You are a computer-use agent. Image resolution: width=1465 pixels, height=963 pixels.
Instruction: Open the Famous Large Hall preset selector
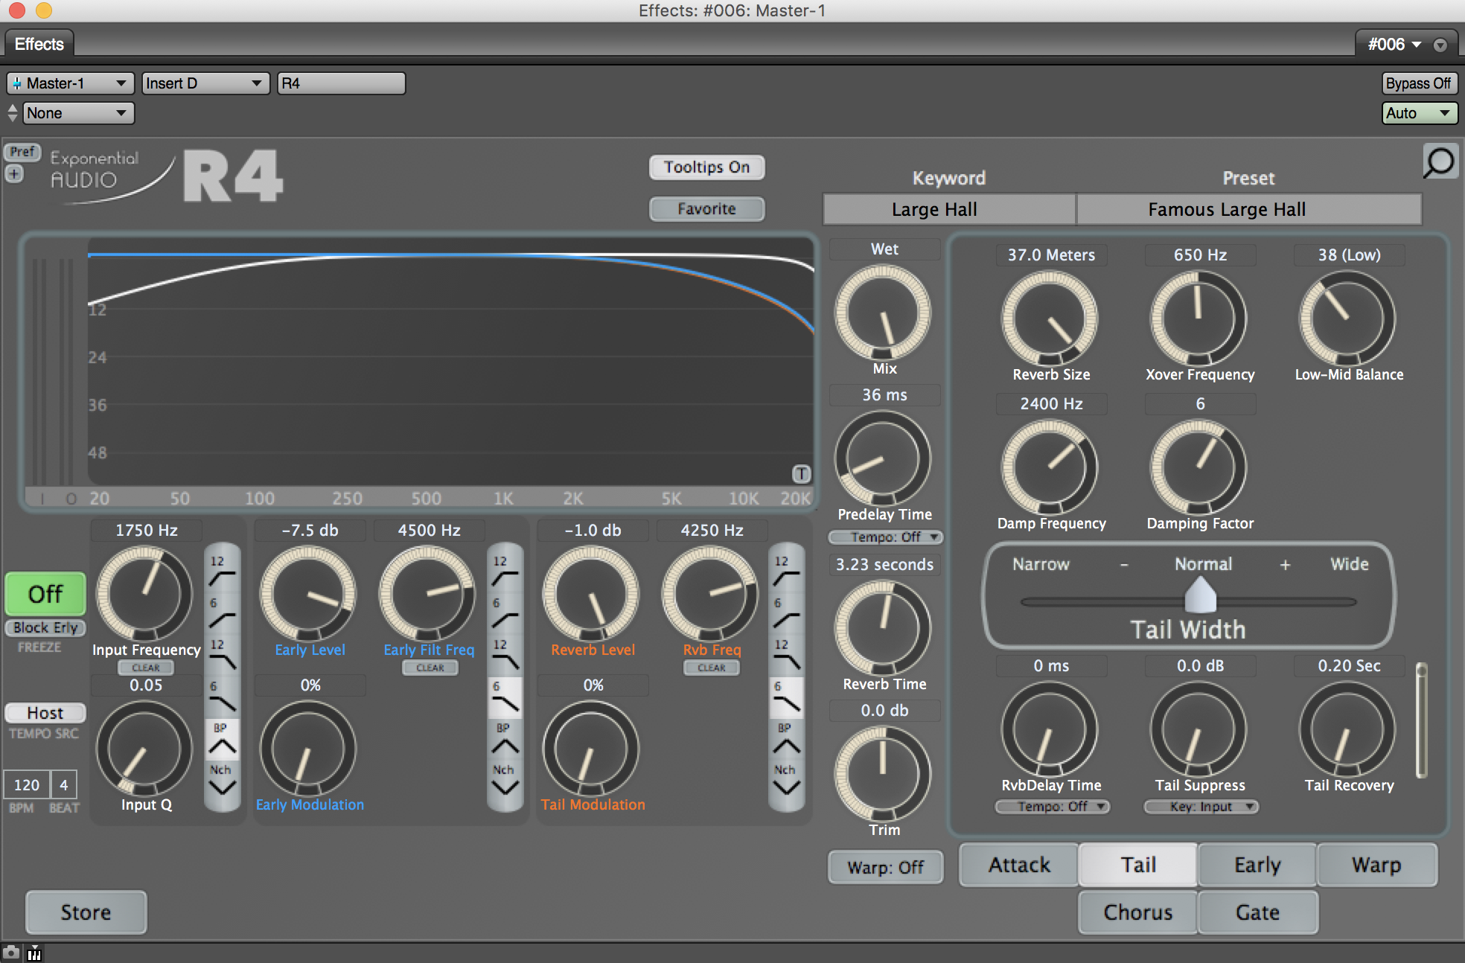[x=1249, y=209]
